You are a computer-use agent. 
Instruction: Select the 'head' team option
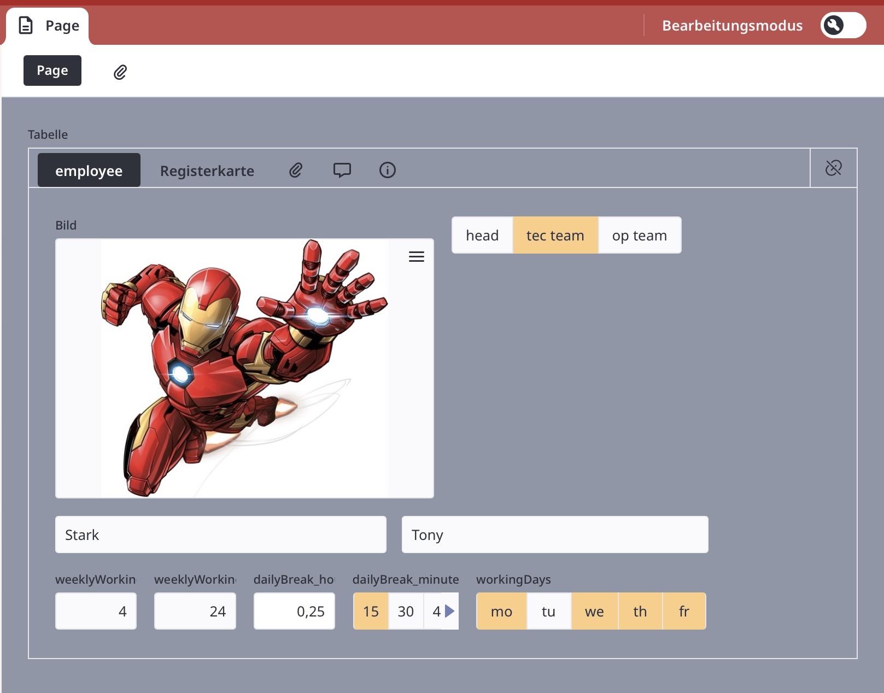(482, 236)
